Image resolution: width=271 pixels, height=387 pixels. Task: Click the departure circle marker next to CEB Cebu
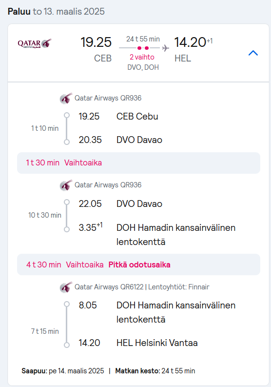67,115
